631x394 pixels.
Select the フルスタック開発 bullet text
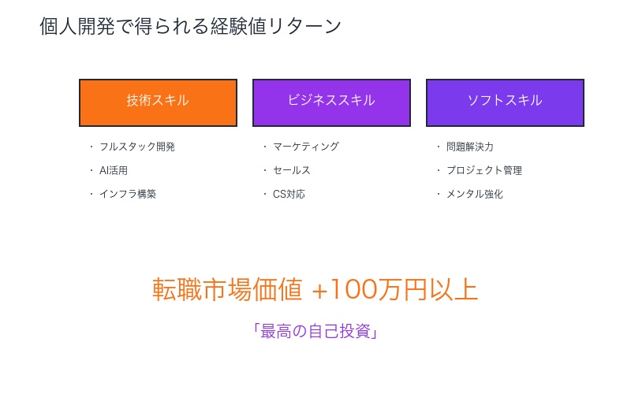coord(137,147)
